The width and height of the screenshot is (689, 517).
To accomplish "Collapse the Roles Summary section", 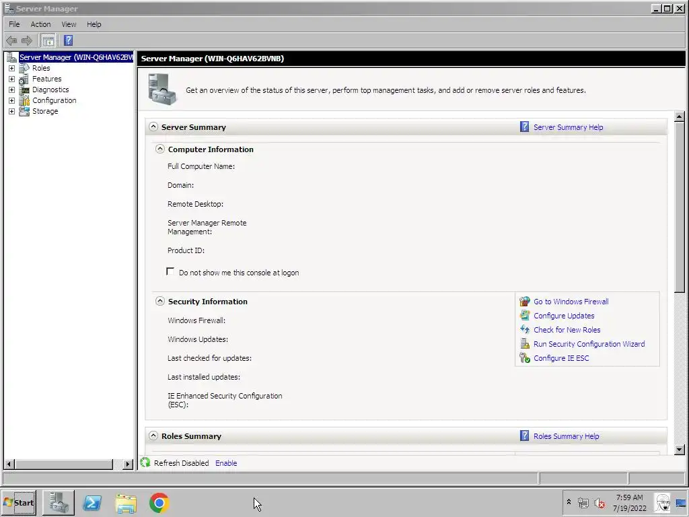I will pos(153,436).
